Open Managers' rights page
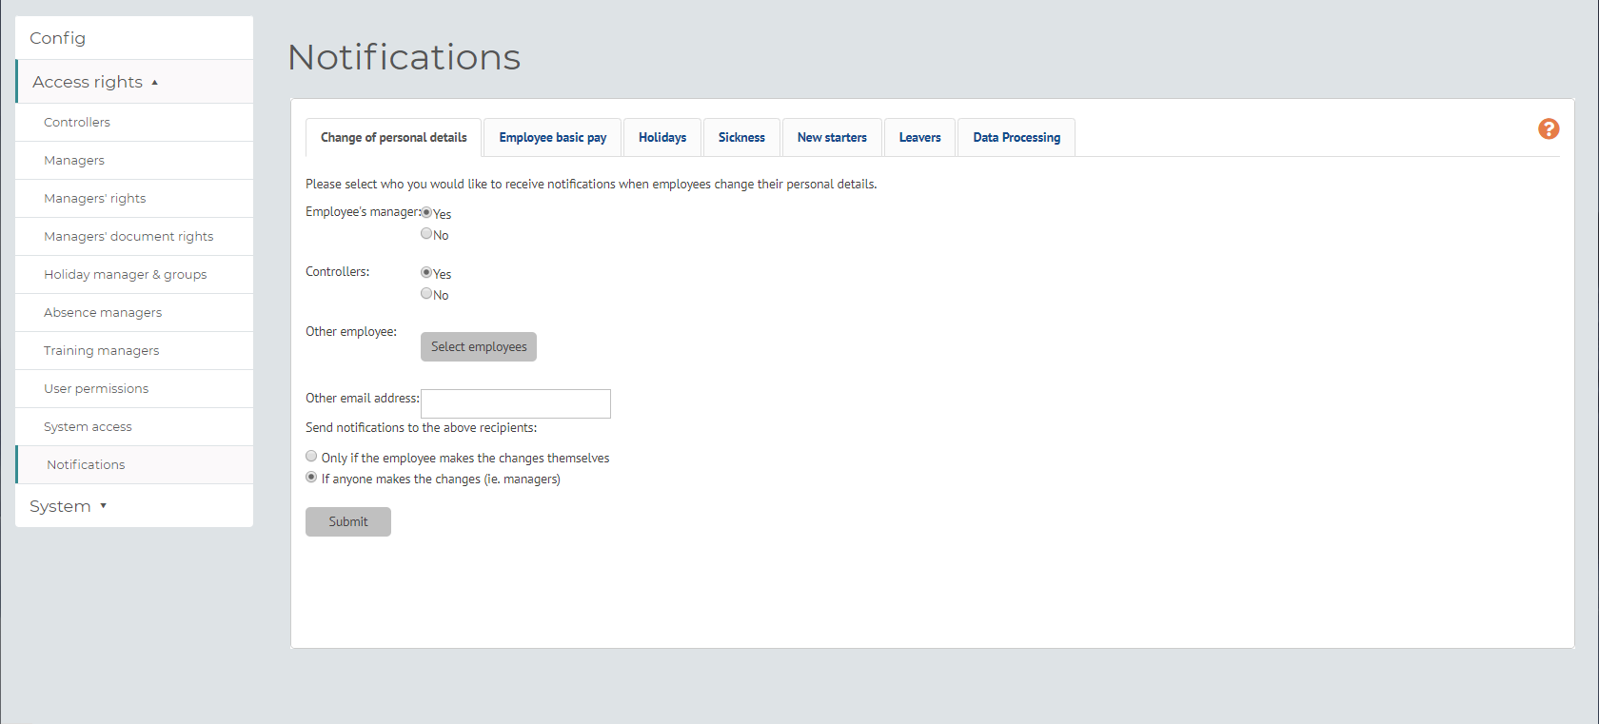The height and width of the screenshot is (724, 1599). [134, 198]
